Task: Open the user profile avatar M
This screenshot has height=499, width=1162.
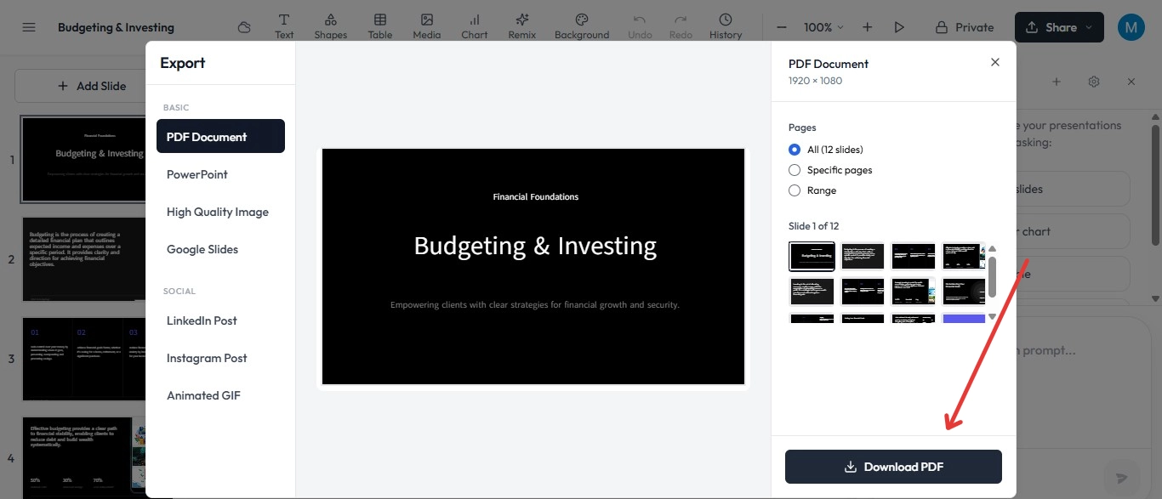Action: click(x=1131, y=27)
